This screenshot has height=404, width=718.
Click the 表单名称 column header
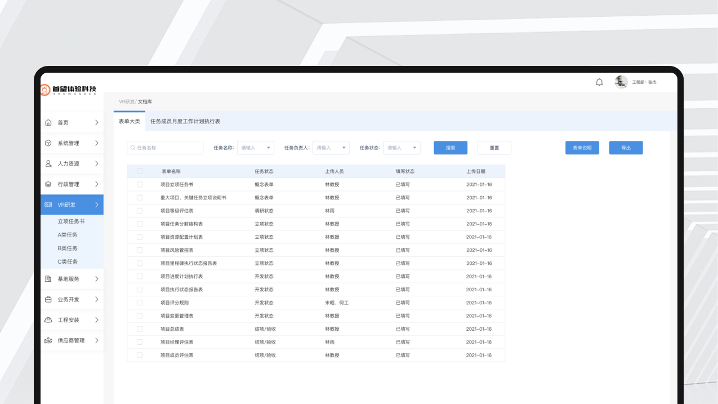coord(171,171)
